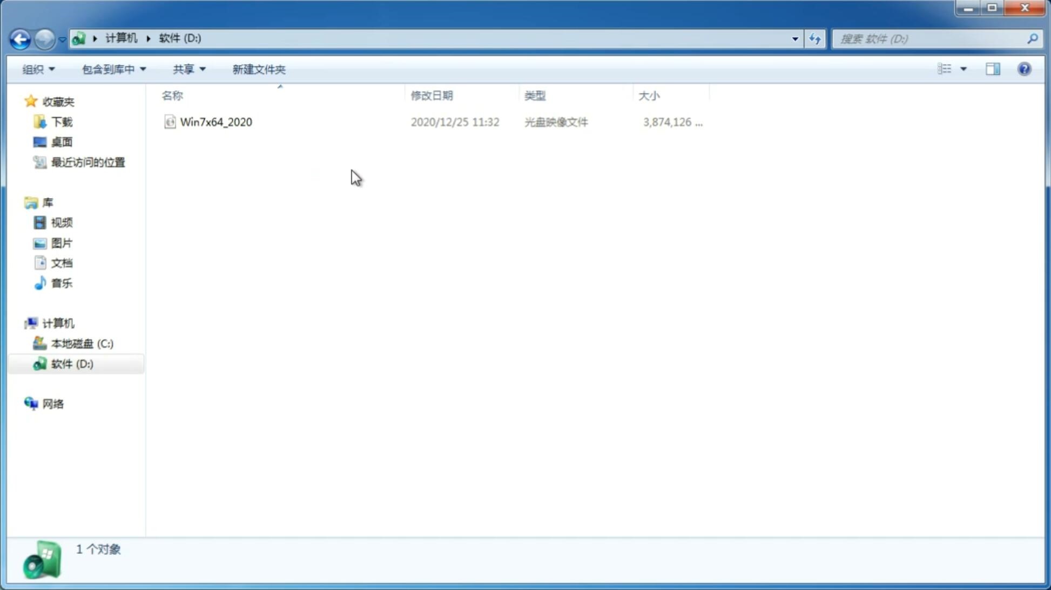The height and width of the screenshot is (590, 1051).
Task: Select 修改日期 (Date Modified) column
Action: coord(432,95)
